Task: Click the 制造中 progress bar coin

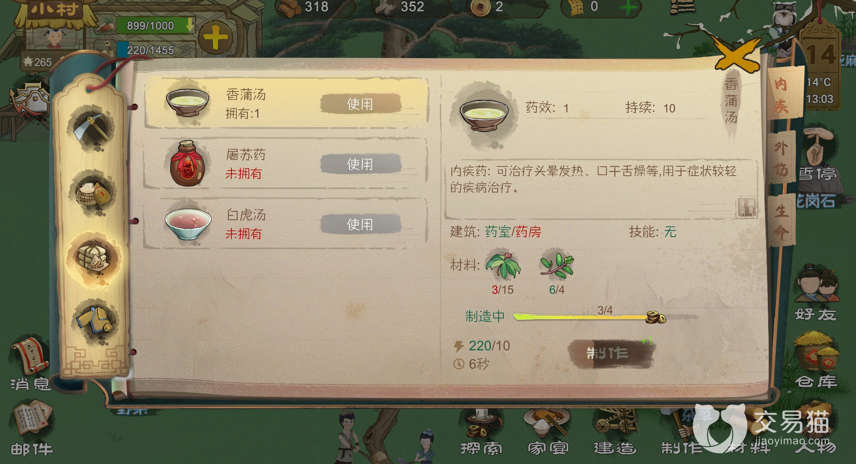Action: tap(655, 317)
